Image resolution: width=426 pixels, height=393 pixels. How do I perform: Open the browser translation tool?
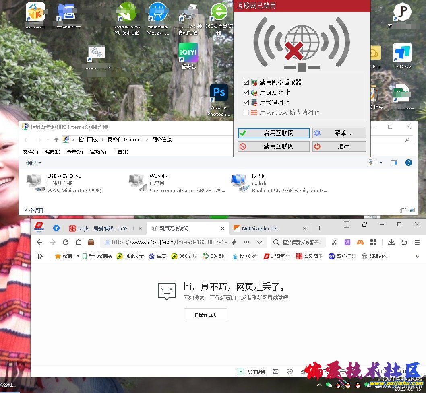(x=347, y=242)
